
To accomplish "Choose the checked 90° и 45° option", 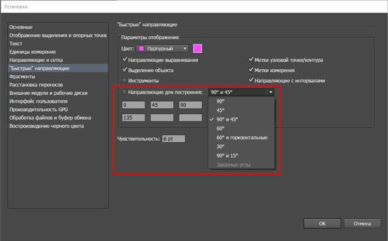I will (242, 119).
